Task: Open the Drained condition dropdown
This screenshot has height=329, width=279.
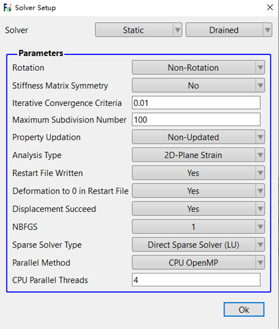Action: (x=229, y=30)
